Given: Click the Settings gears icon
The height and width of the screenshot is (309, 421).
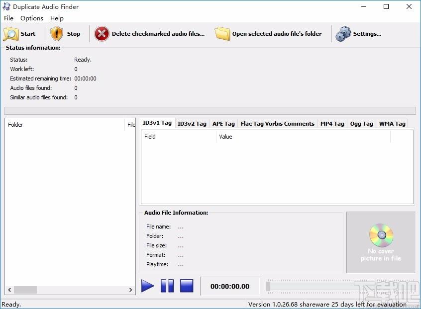Looking at the screenshot, I should click(x=343, y=34).
